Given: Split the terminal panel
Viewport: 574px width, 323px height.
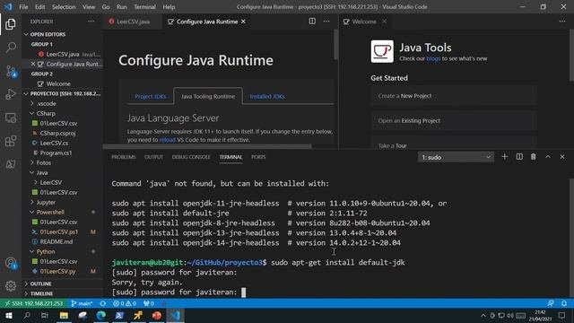Looking at the screenshot, I should (519, 157).
